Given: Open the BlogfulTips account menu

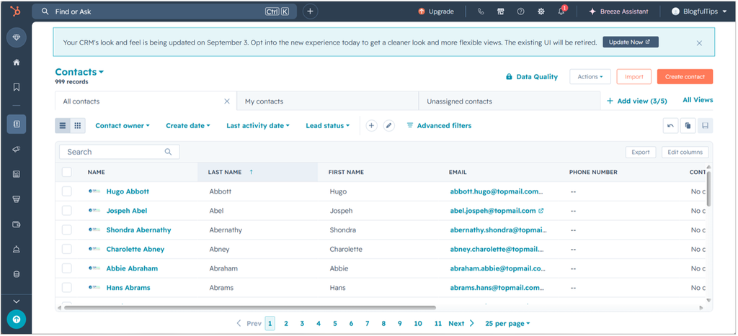Looking at the screenshot, I should [699, 12].
